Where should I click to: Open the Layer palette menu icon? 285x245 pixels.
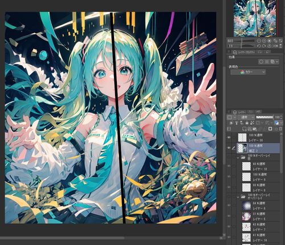[x=229, y=112]
